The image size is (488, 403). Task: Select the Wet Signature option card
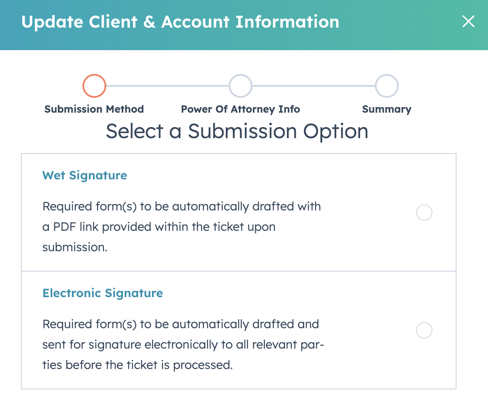point(238,211)
